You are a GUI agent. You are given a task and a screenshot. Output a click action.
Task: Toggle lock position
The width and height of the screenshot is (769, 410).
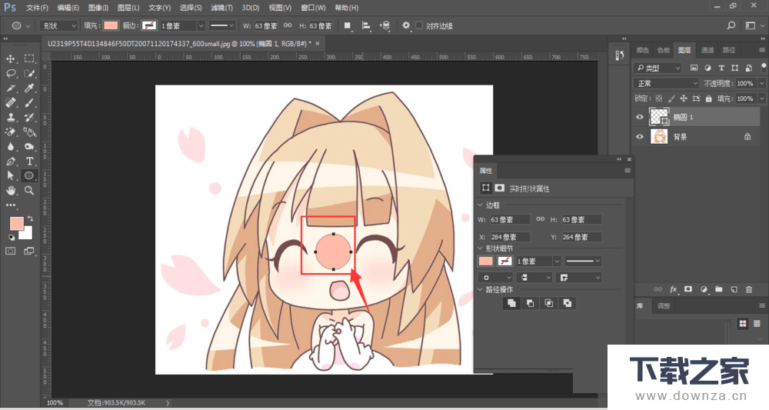point(684,98)
